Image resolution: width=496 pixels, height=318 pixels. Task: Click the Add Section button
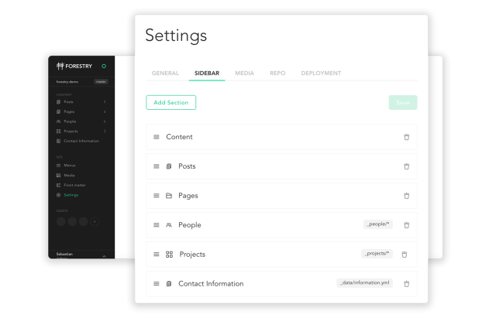click(x=170, y=102)
